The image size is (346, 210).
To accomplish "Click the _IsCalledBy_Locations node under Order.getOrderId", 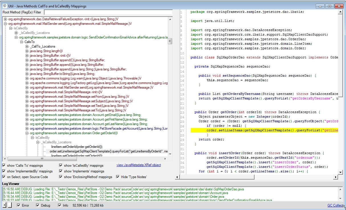I will click(56, 142).
